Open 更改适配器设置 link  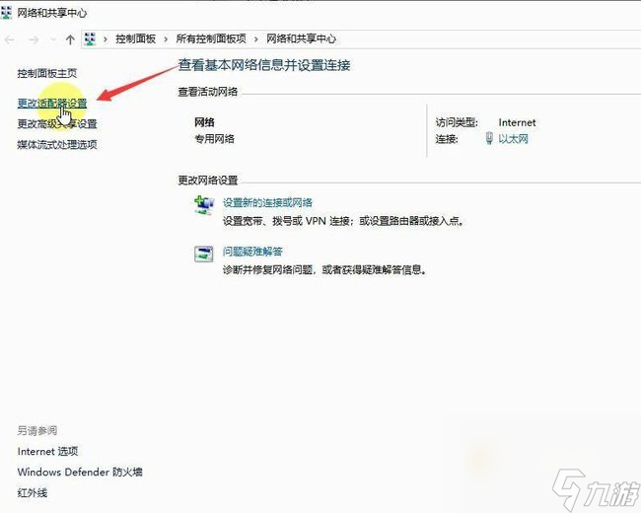(x=52, y=103)
